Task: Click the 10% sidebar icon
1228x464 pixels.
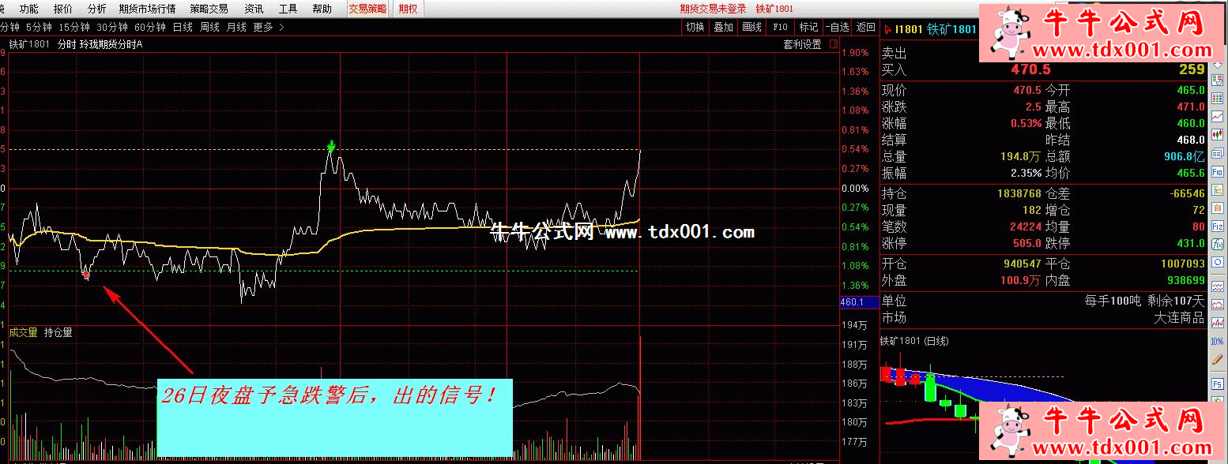Action: (x=1218, y=342)
